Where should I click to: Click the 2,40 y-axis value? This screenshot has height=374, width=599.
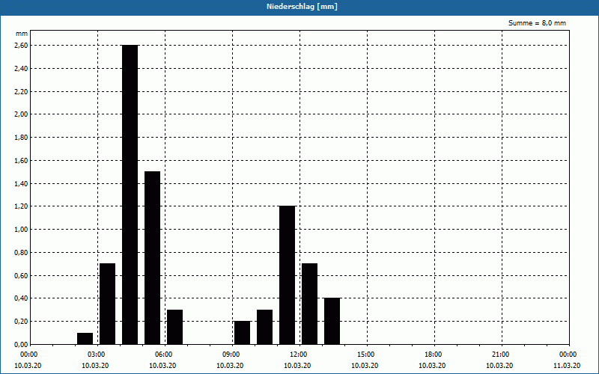[21, 68]
